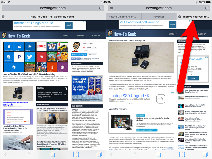Go back in the right pane

pyautogui.click(x=111, y=154)
